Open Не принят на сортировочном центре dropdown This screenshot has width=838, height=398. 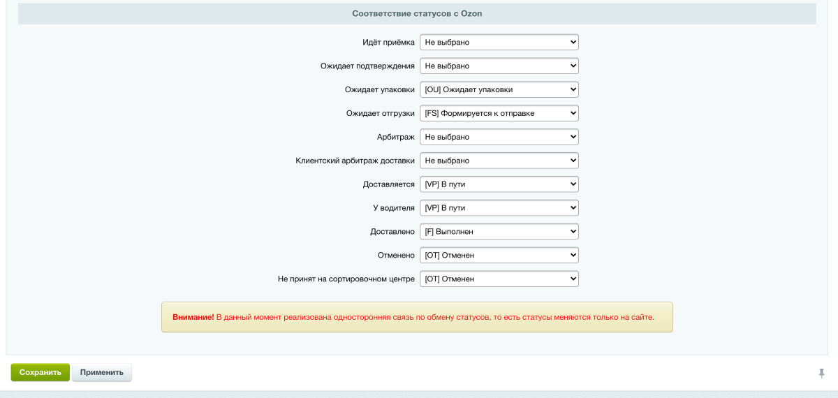[x=499, y=279]
